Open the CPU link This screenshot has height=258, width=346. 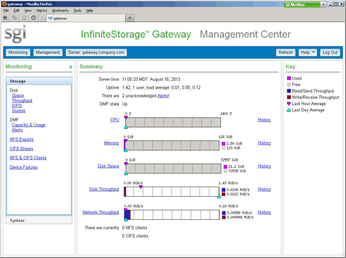[115, 120]
